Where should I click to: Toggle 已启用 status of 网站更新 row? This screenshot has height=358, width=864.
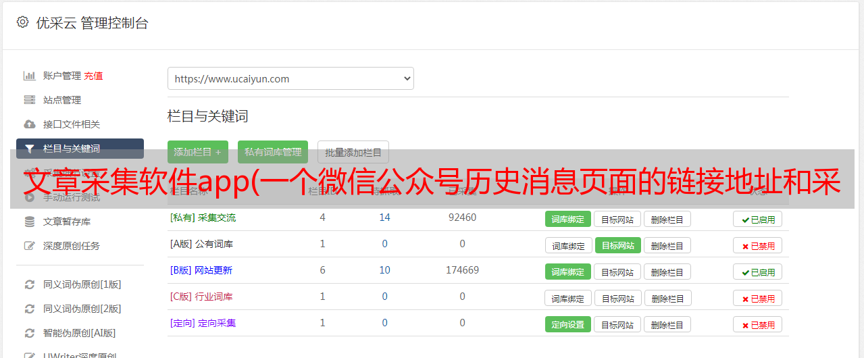(x=757, y=272)
